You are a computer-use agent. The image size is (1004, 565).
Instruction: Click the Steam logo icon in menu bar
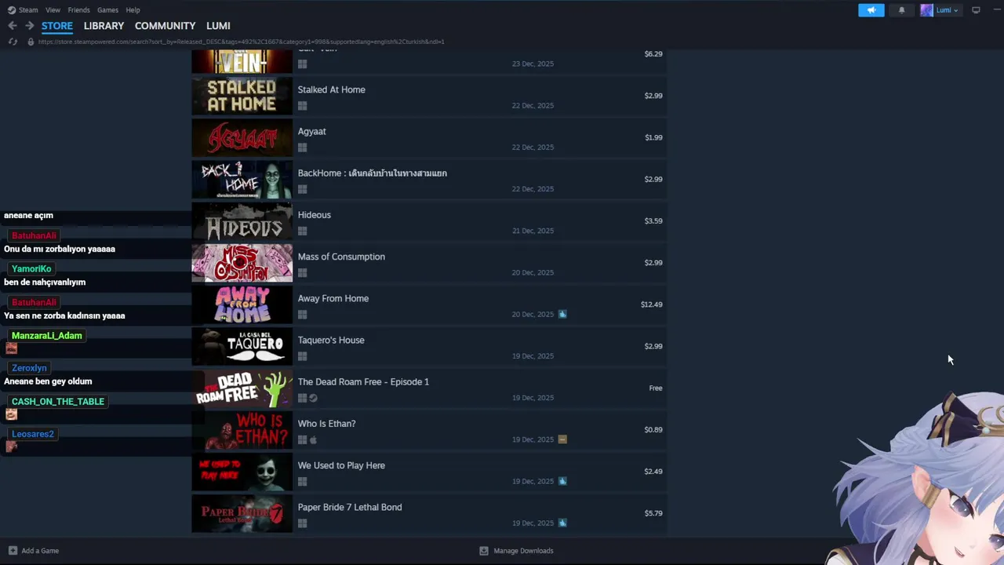(12, 10)
